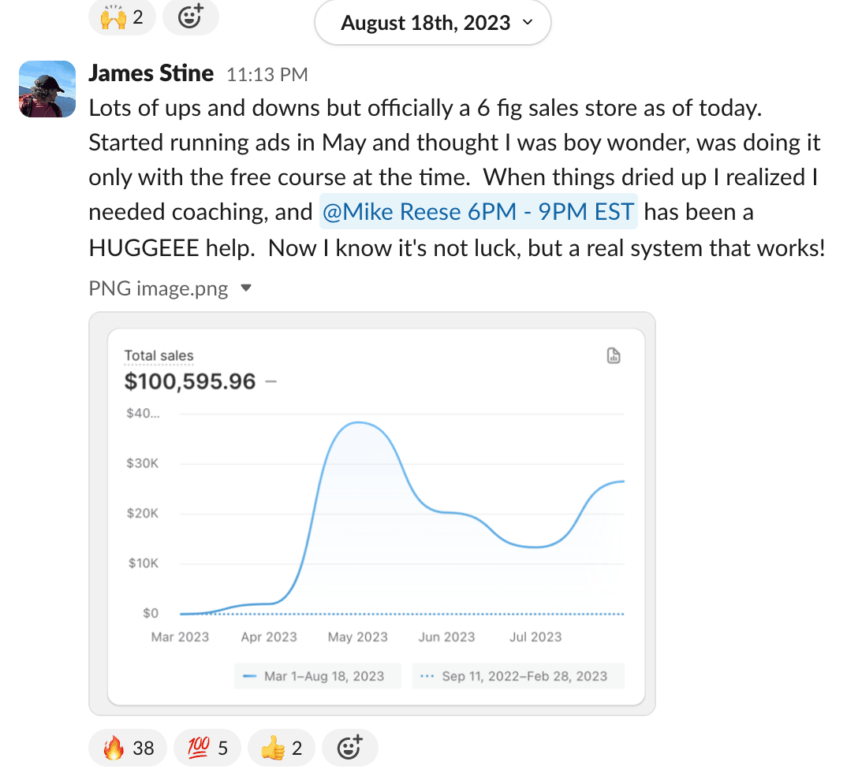The width and height of the screenshot is (847, 780).
Task: Add a reaction below the sales image
Action: 349,747
